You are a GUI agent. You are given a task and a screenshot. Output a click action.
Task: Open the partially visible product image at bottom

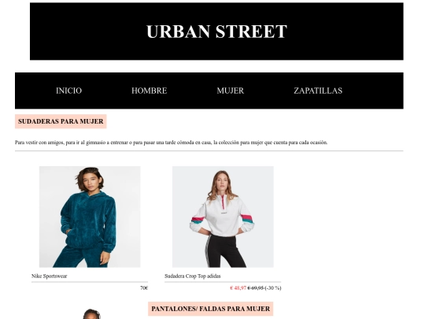coord(92,314)
